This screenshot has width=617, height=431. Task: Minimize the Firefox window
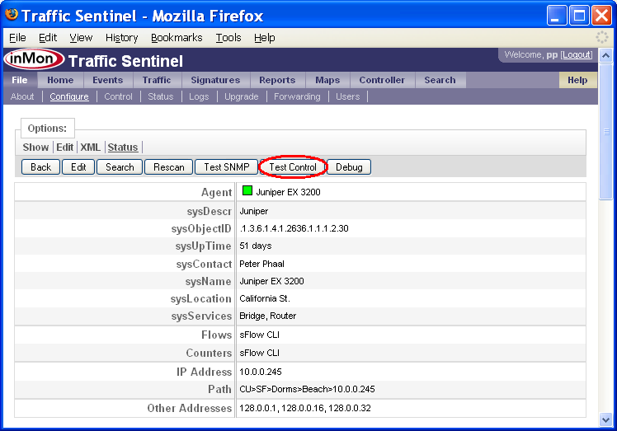point(557,16)
